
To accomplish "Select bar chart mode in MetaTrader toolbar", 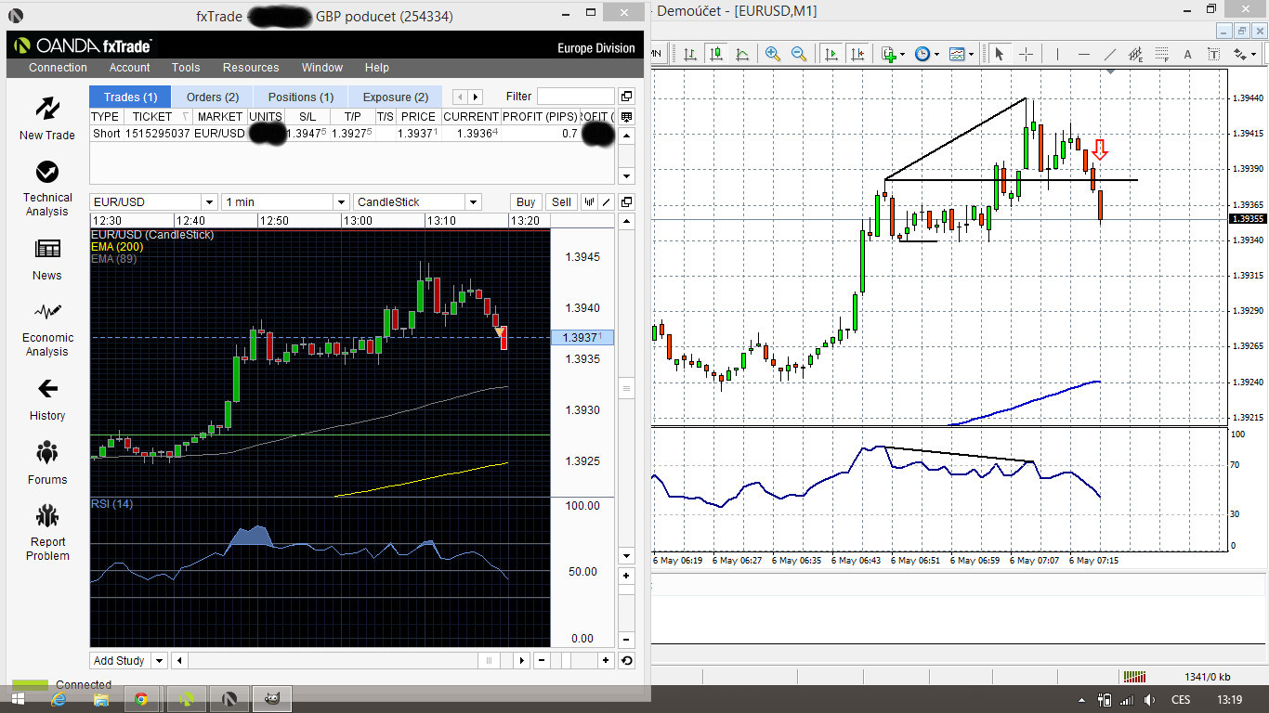I will (x=690, y=54).
